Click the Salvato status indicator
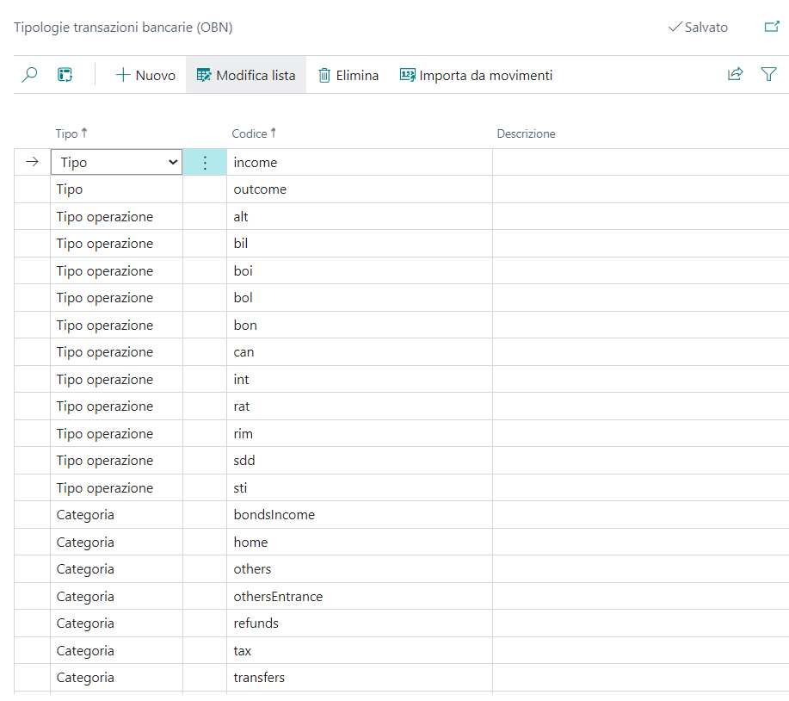789x701 pixels. tap(698, 28)
